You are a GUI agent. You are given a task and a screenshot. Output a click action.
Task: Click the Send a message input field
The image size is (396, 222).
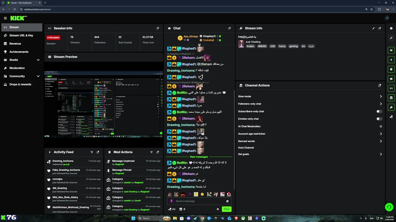point(199,201)
